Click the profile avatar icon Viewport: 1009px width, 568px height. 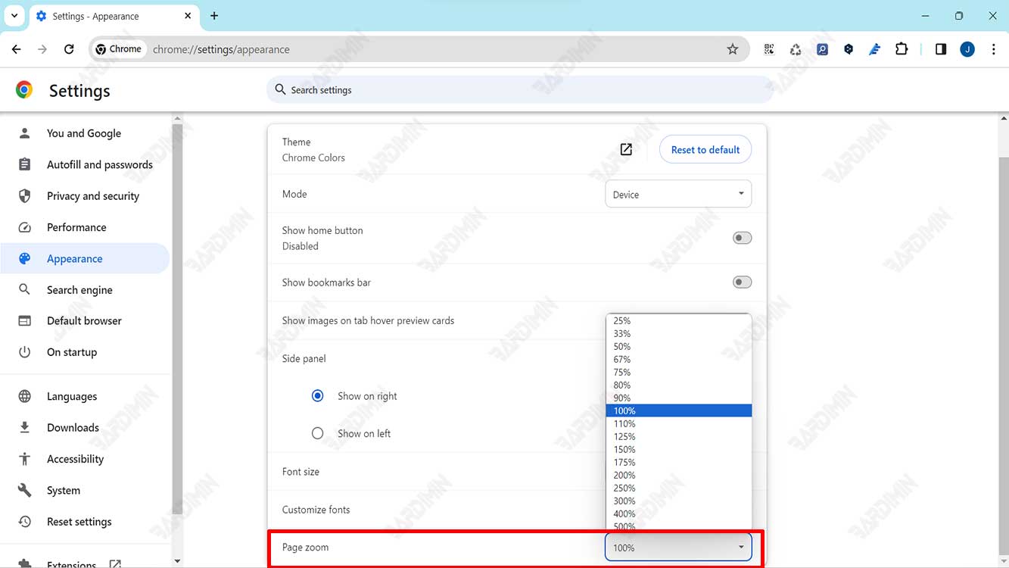[x=967, y=49]
